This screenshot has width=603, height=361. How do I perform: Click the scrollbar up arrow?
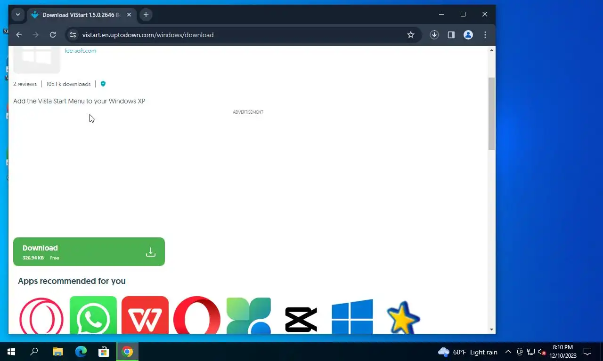point(492,50)
